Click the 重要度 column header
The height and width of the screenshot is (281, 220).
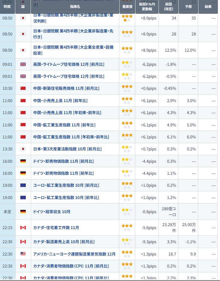128,6
